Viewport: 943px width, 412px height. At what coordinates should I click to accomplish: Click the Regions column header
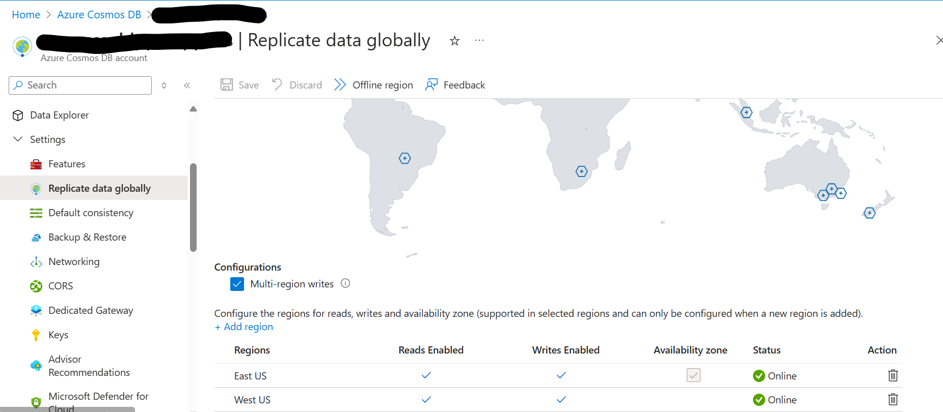[x=252, y=350]
